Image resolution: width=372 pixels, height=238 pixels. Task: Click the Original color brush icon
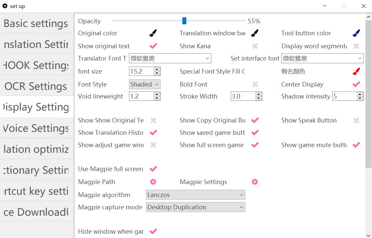pos(153,33)
